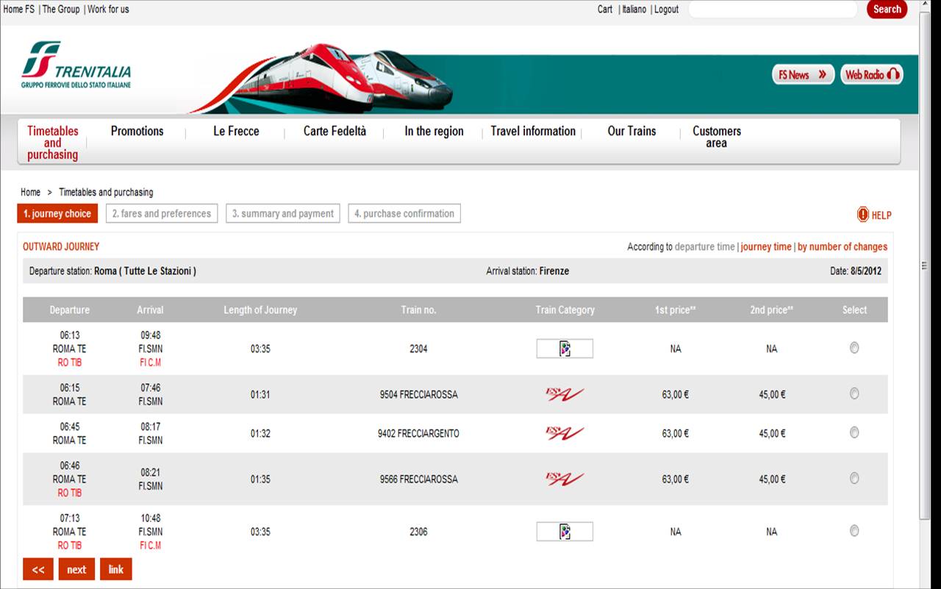Image resolution: width=941 pixels, height=589 pixels.
Task: Sort results by departure time
Action: [x=704, y=247]
